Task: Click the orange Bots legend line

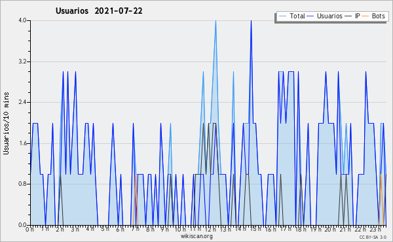Action: coord(365,16)
